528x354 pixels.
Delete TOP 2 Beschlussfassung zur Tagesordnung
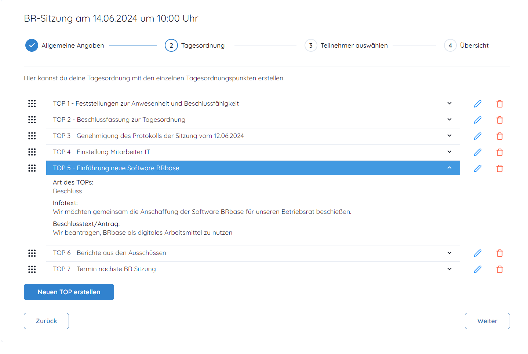[x=499, y=120]
